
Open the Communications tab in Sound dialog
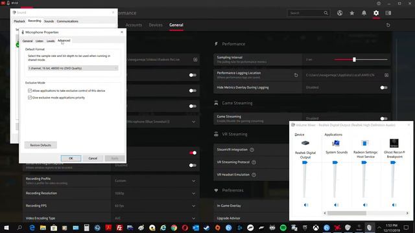coord(67,21)
